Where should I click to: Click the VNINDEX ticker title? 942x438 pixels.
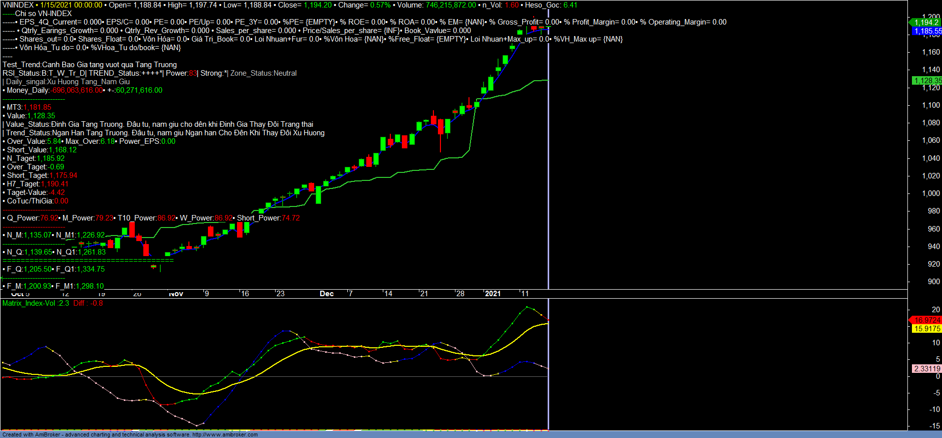pos(18,5)
